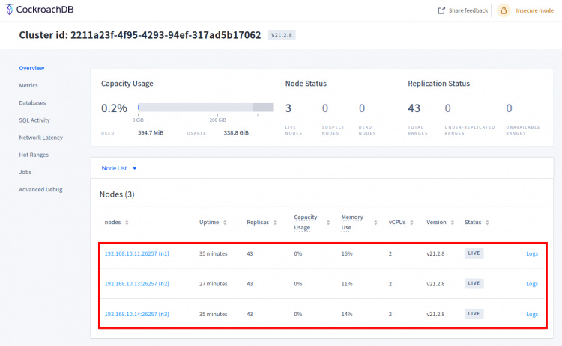Click the CockroachDB logo icon
This screenshot has height=346, width=562.
click(8, 10)
